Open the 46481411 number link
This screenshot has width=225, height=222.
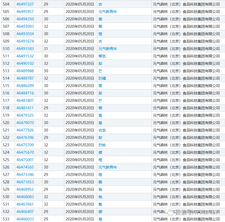pyautogui.click(x=25, y=108)
